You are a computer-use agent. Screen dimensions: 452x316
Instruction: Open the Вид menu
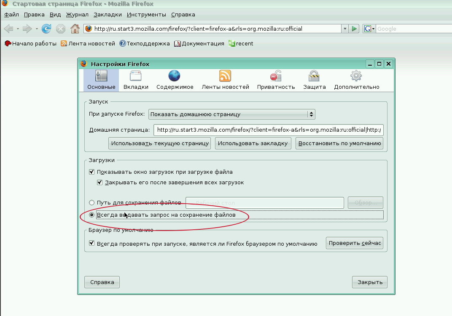55,15
